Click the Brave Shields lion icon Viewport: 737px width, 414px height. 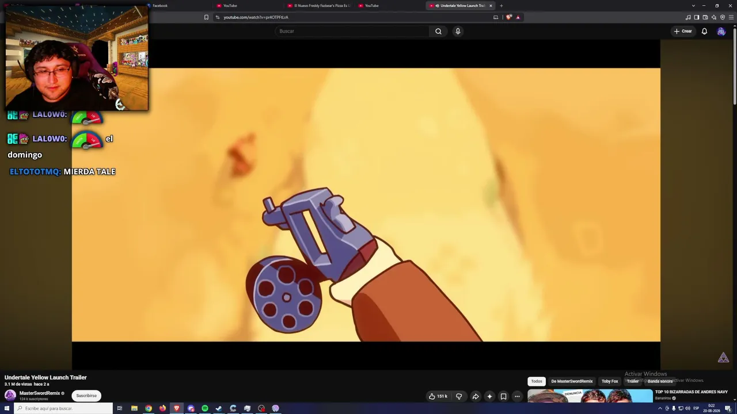509,17
